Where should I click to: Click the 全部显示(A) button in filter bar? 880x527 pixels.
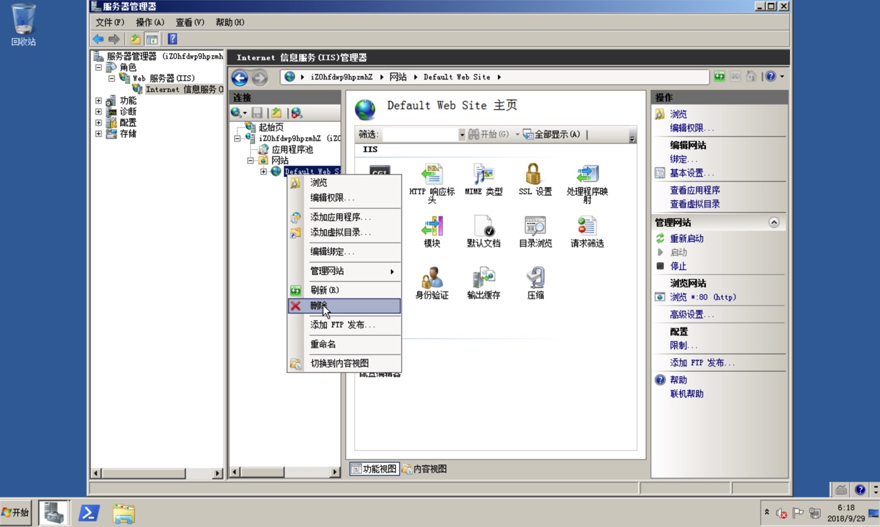[x=551, y=135]
